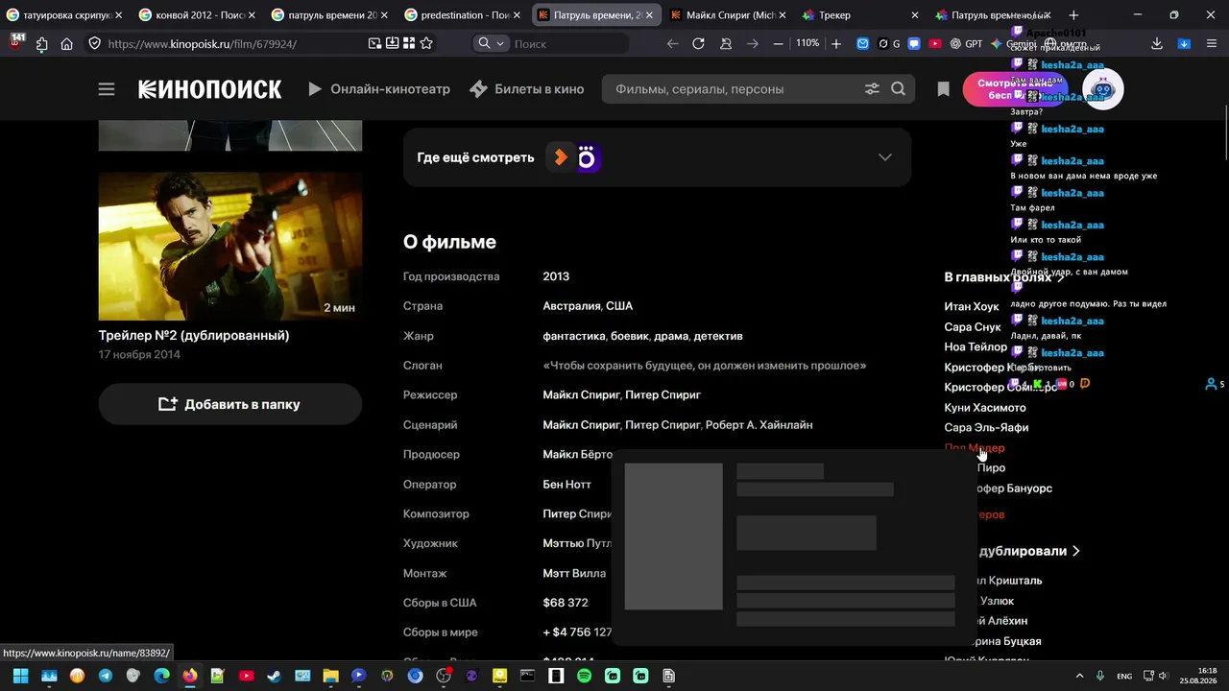
Task: Zoom out with the minus icon
Action: click(779, 44)
